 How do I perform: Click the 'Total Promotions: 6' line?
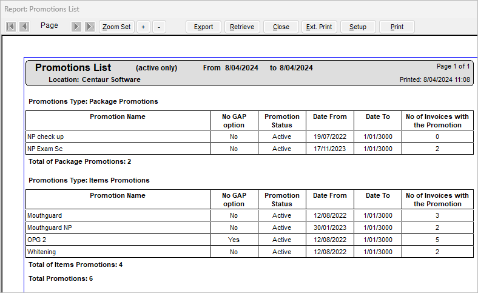tap(61, 278)
